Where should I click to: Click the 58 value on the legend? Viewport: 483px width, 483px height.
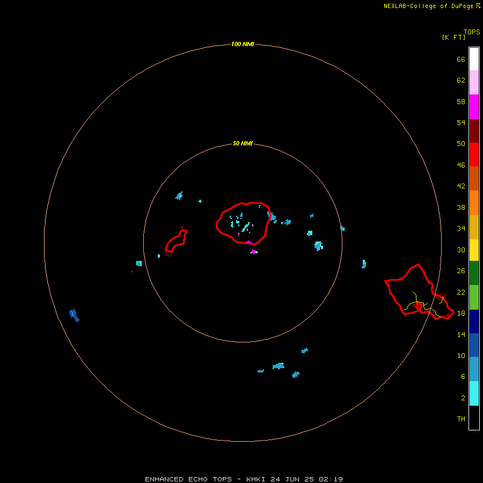461,101
